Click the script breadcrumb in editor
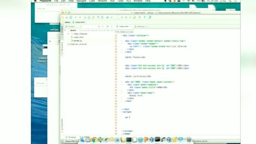Screen dimensions: 256x144 pos(130,32)
